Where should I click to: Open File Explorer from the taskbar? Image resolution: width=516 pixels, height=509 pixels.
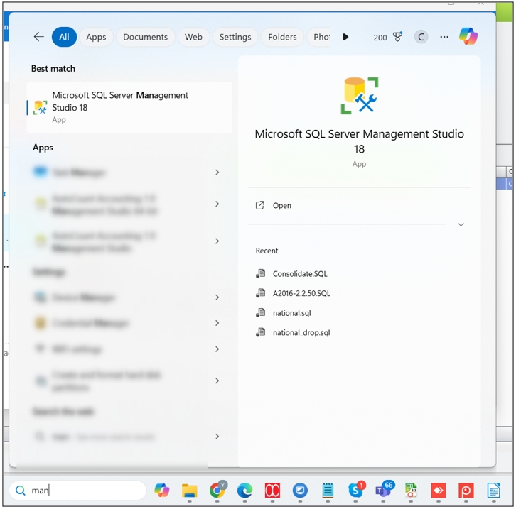pyautogui.click(x=189, y=491)
